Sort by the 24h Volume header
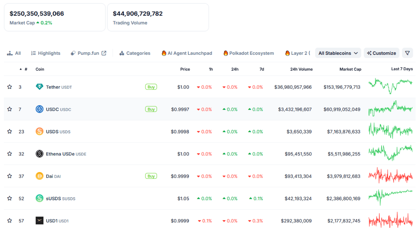The width and height of the screenshot is (417, 228). pyautogui.click(x=301, y=69)
